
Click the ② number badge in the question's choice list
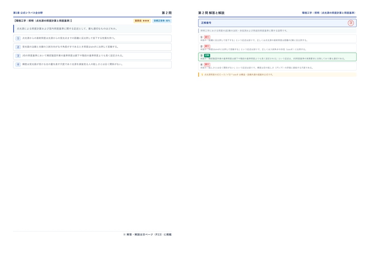(x=18, y=47)
